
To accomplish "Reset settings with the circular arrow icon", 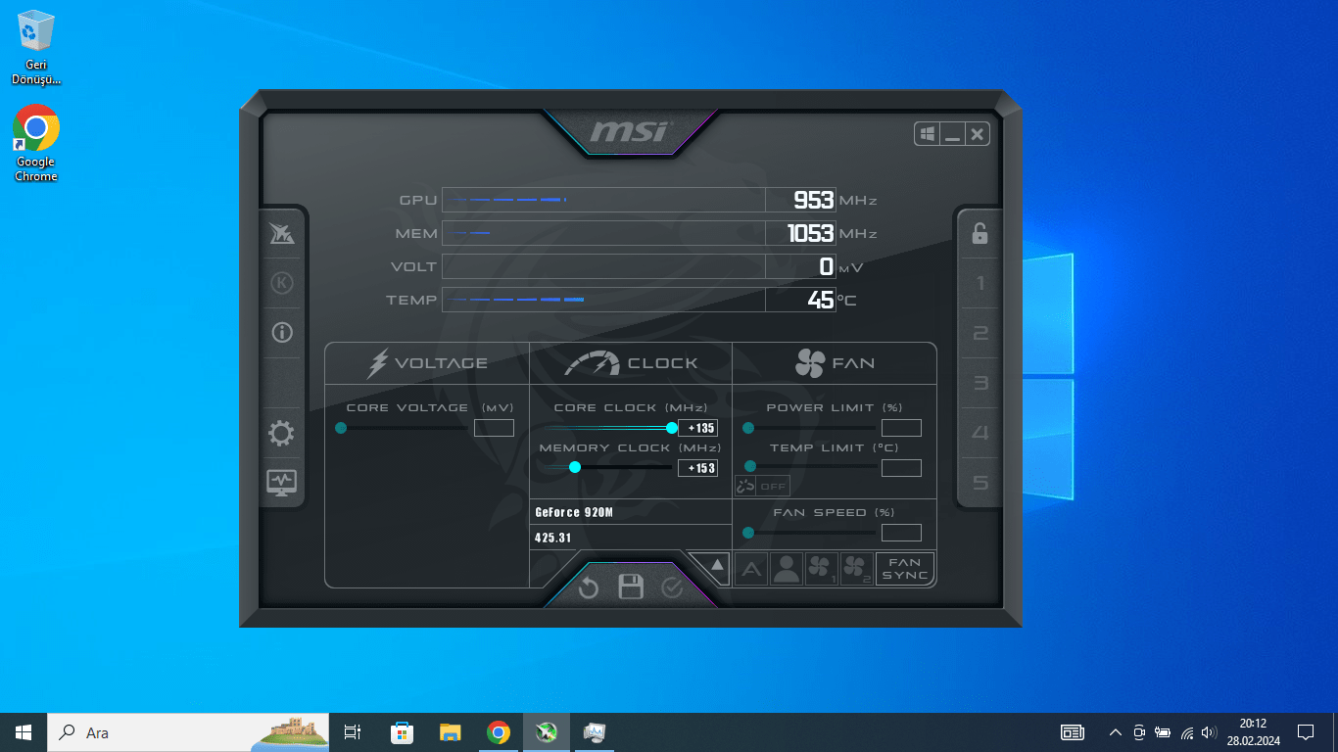I will click(x=588, y=587).
